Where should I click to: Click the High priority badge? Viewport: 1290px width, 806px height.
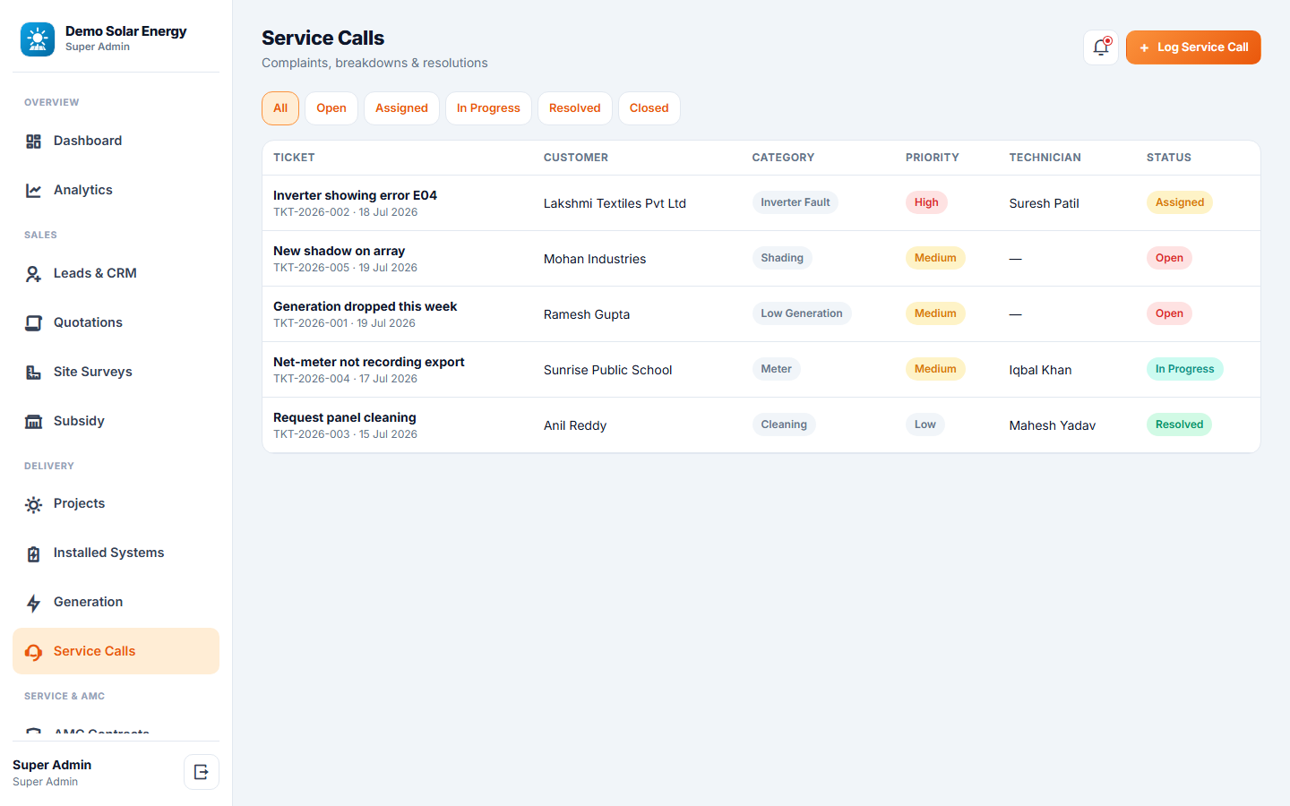click(x=926, y=202)
